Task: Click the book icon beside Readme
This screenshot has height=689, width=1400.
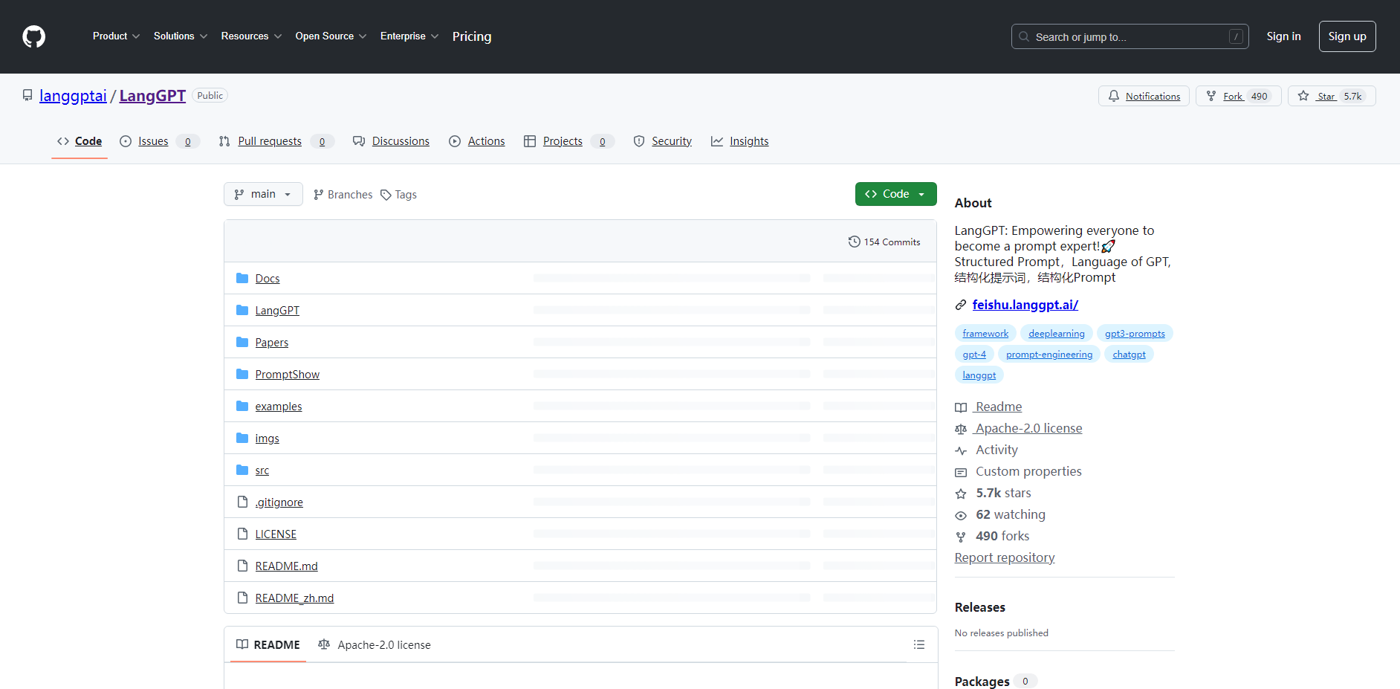Action: tap(961, 407)
